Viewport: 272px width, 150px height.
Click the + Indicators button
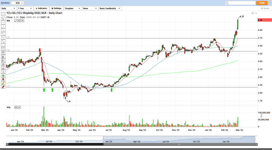point(41,8)
